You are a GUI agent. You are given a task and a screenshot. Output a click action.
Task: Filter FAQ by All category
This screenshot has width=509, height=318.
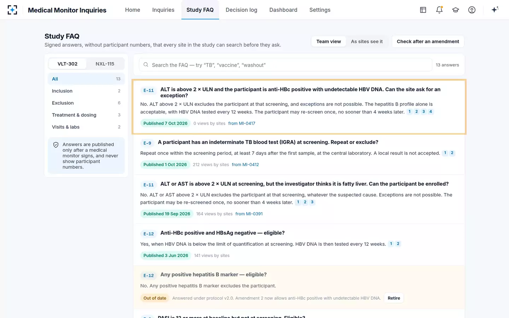pyautogui.click(x=86, y=79)
